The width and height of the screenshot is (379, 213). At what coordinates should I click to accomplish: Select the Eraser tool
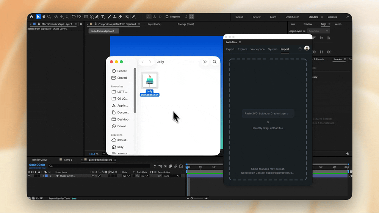120,17
